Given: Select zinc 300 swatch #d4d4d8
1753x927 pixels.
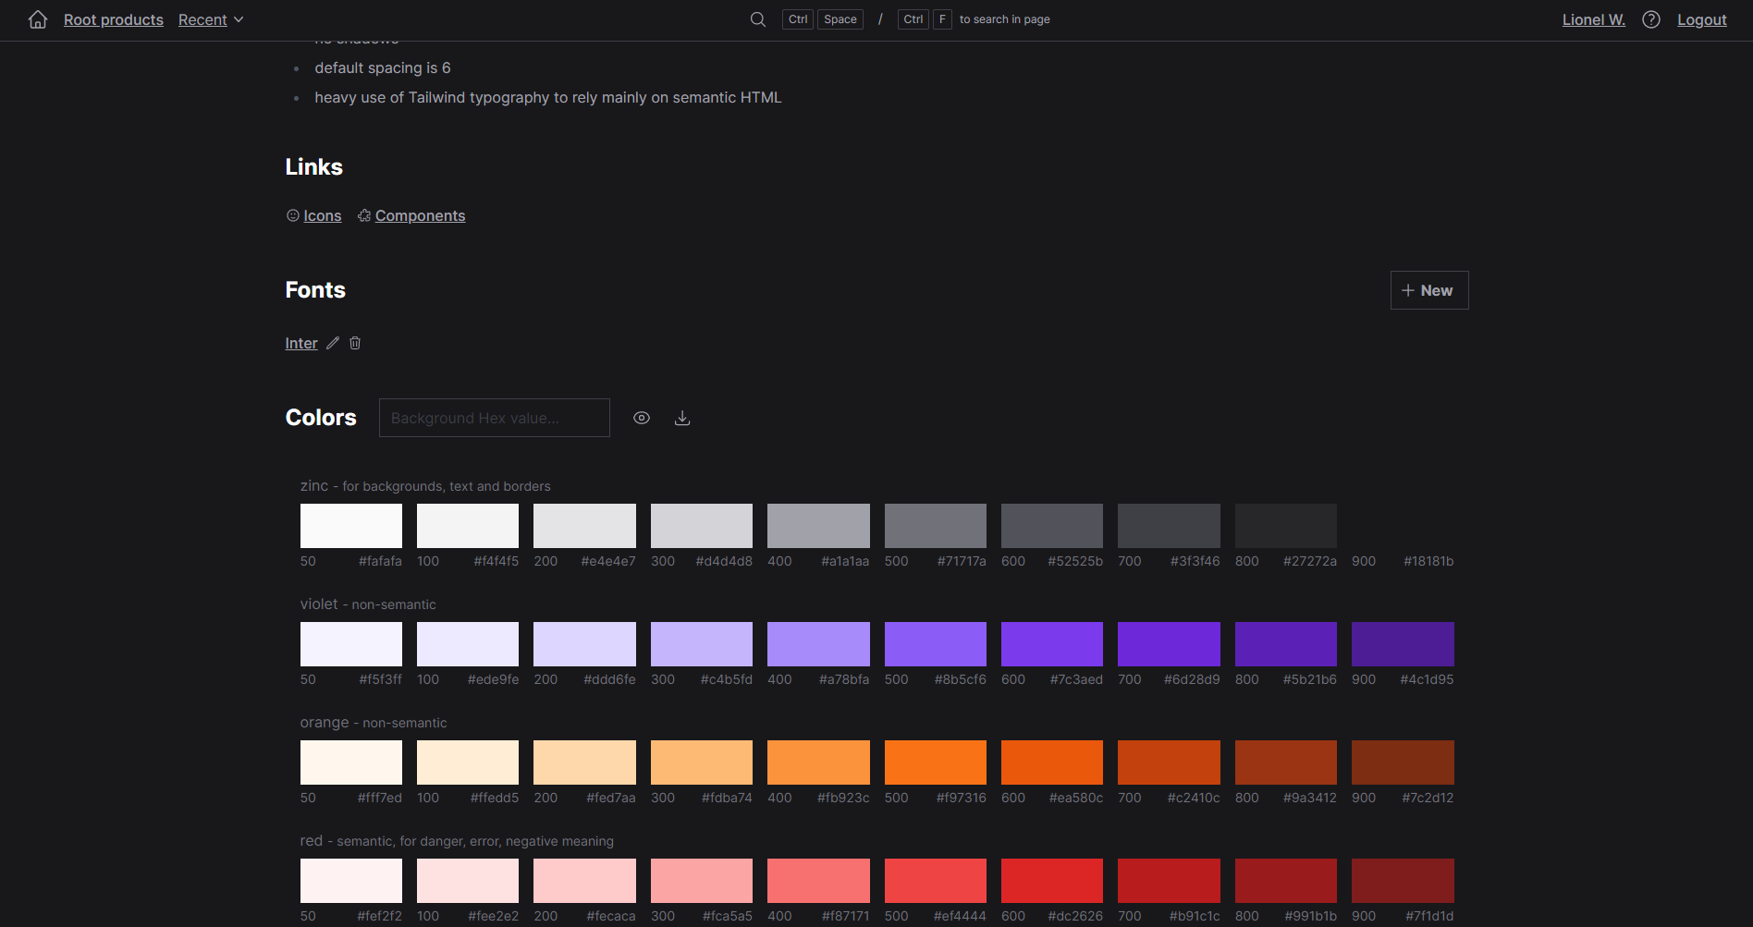Looking at the screenshot, I should 702,526.
